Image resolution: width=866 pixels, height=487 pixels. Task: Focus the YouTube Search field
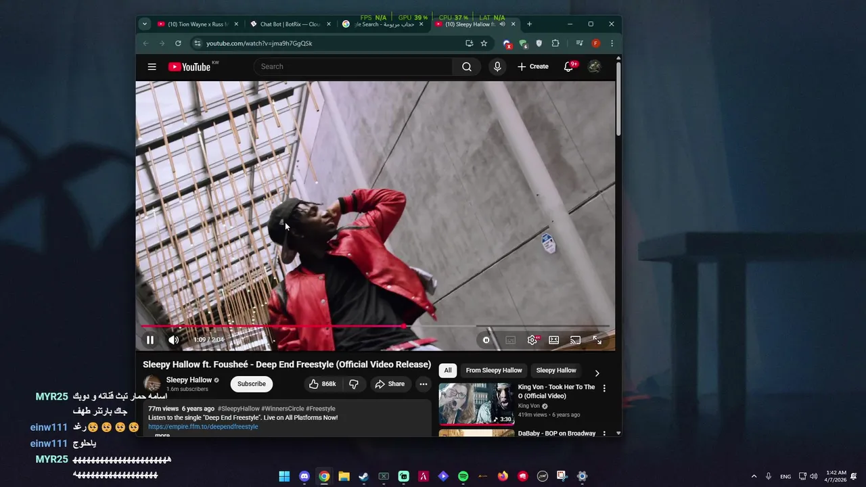point(353,66)
